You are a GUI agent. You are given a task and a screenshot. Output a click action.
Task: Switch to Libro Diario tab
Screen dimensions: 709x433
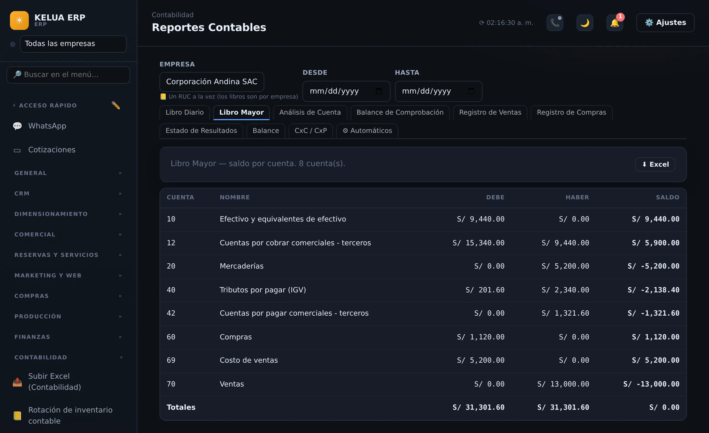tap(184, 112)
